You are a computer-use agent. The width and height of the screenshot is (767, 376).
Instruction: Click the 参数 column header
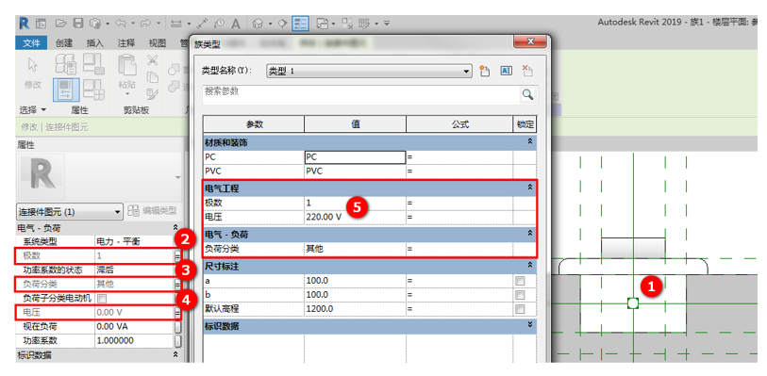(x=255, y=124)
